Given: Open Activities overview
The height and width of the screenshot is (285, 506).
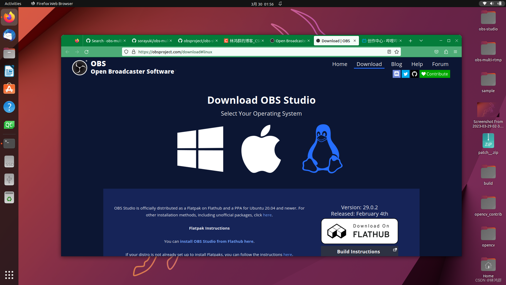Looking at the screenshot, I should point(13,4).
